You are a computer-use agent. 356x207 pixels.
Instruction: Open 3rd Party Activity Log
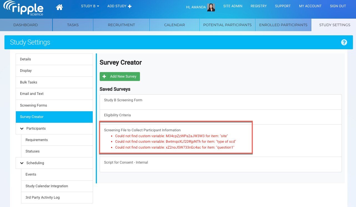click(42, 198)
